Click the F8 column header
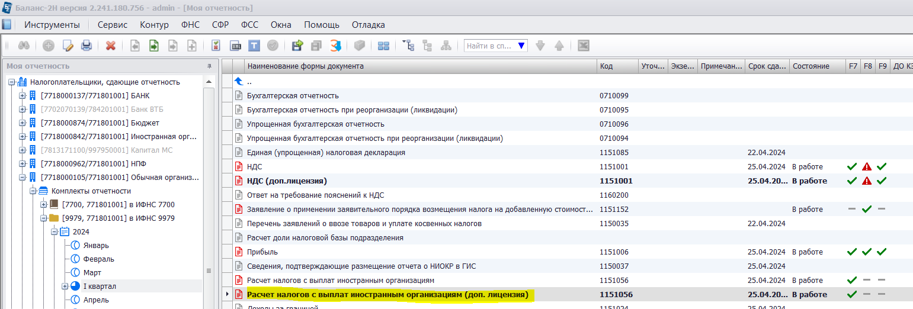Viewport: 913px width, 309px height. click(868, 66)
